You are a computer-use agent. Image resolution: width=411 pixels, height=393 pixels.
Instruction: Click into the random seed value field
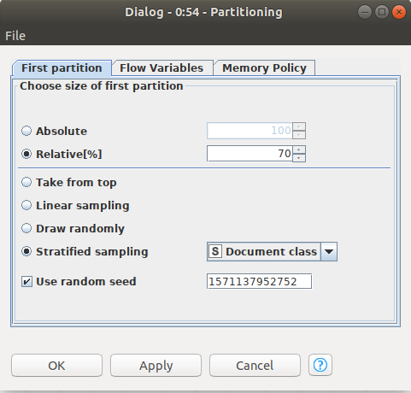click(259, 281)
